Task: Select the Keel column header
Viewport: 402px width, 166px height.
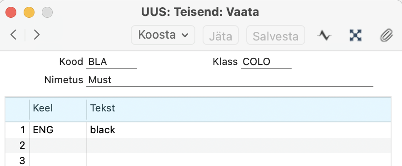Action: pyautogui.click(x=58, y=109)
